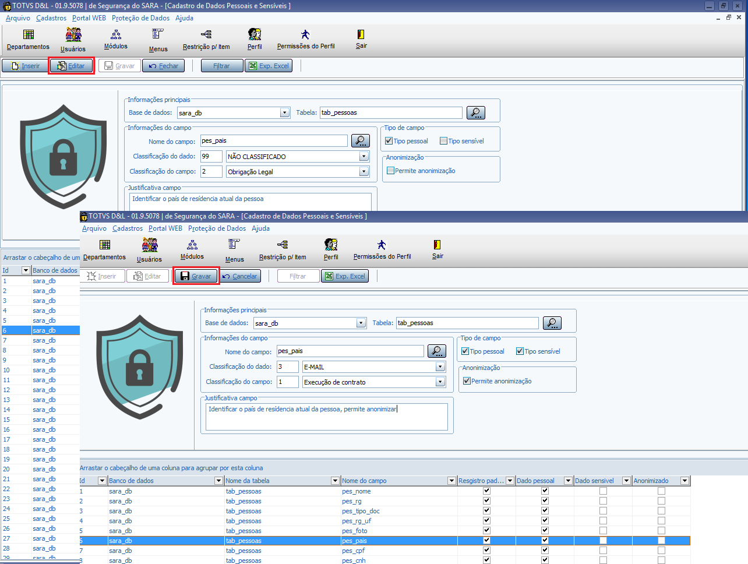
Task: Click Sair in the background window toolbar
Action: click(x=361, y=40)
